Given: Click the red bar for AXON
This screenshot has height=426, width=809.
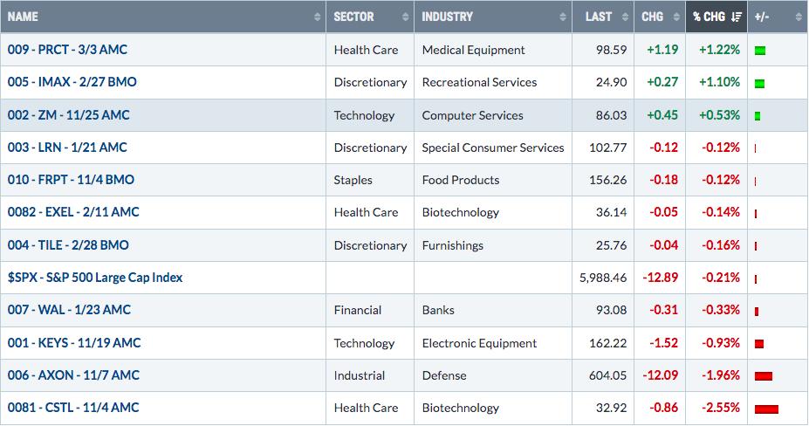Looking at the screenshot, I should [x=763, y=376].
